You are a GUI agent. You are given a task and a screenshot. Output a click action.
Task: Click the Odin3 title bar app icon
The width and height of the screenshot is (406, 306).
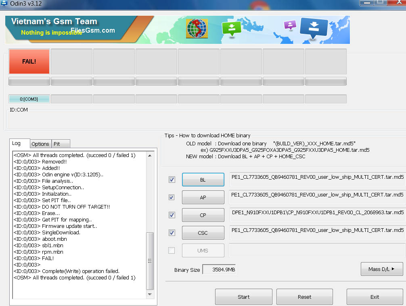tap(4, 4)
